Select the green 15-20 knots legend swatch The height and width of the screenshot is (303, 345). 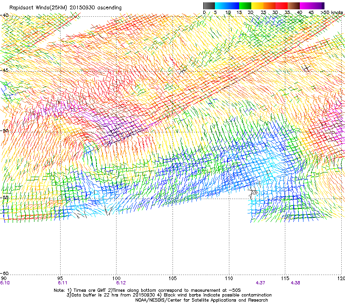click(245, 6)
